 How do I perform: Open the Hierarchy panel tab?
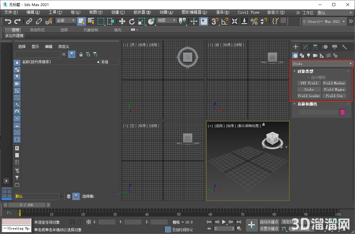[x=315, y=47]
